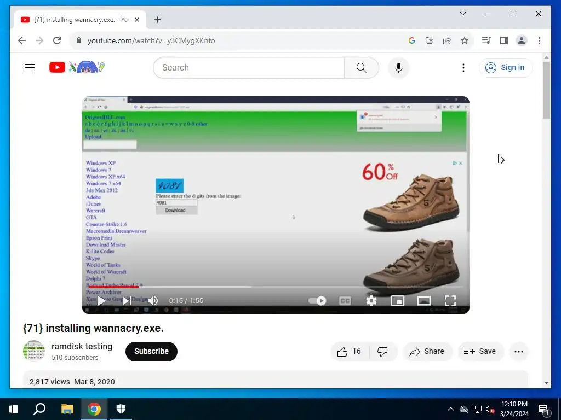The image size is (561, 420).
Task: Like the video
Action: coord(350,352)
